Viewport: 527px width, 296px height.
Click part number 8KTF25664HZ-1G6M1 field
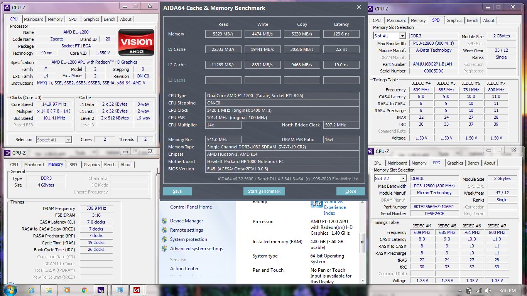(434, 207)
